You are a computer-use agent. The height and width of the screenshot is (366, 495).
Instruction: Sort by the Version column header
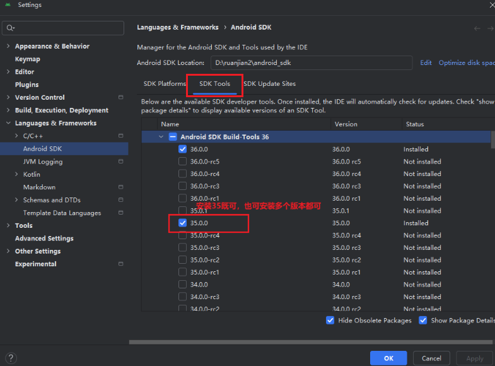[x=366, y=124]
